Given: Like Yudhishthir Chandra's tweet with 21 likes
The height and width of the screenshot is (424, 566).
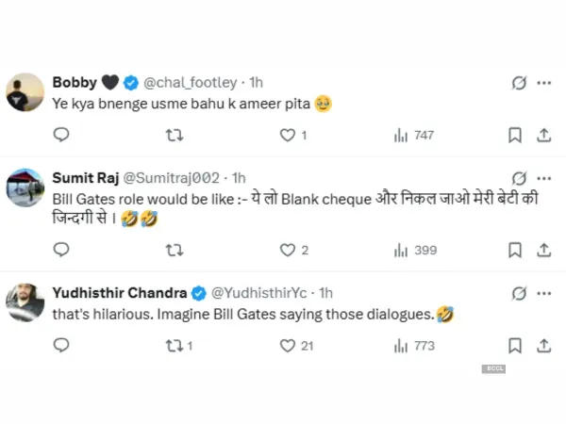Looking at the screenshot, I should 288,346.
